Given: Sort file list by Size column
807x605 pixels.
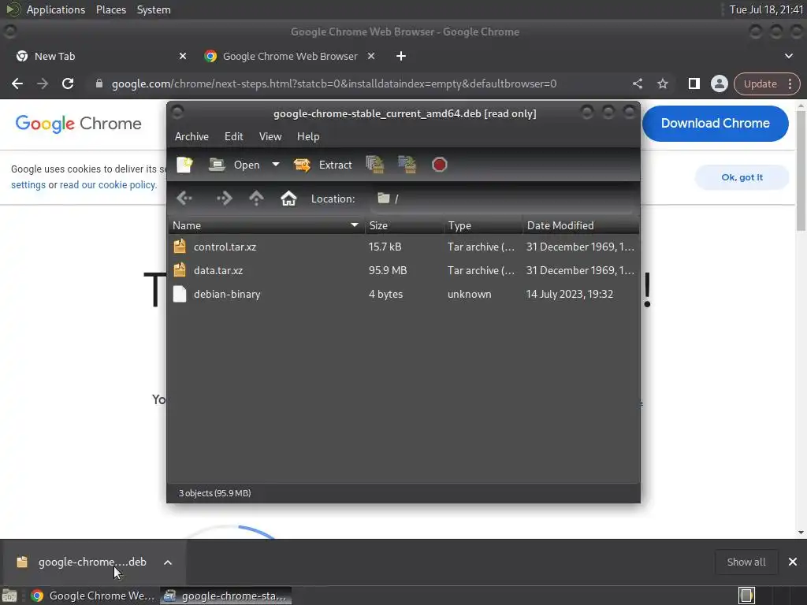Looking at the screenshot, I should (x=404, y=225).
